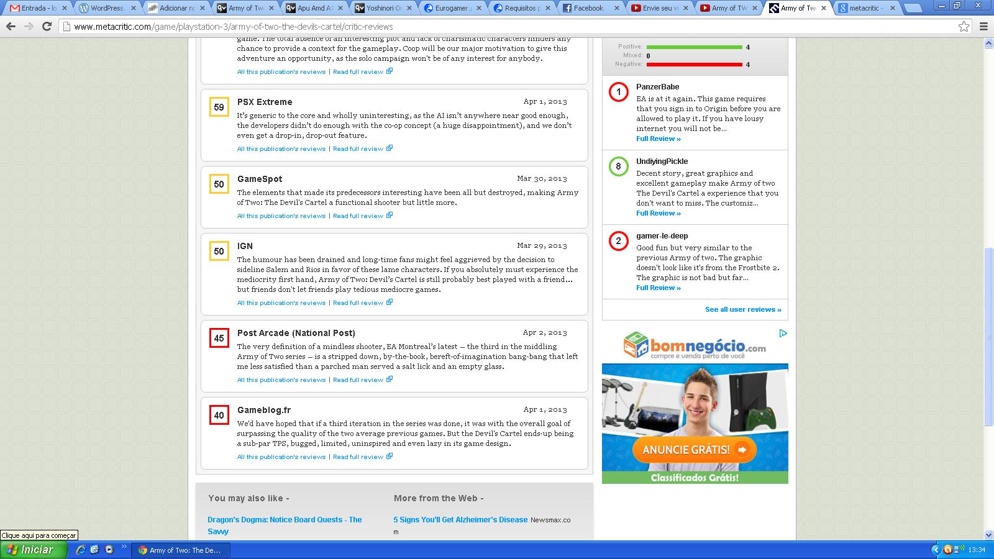The height and width of the screenshot is (559, 994).
Task: Open PanzerBabe's Full Review link
Action: tap(658, 139)
